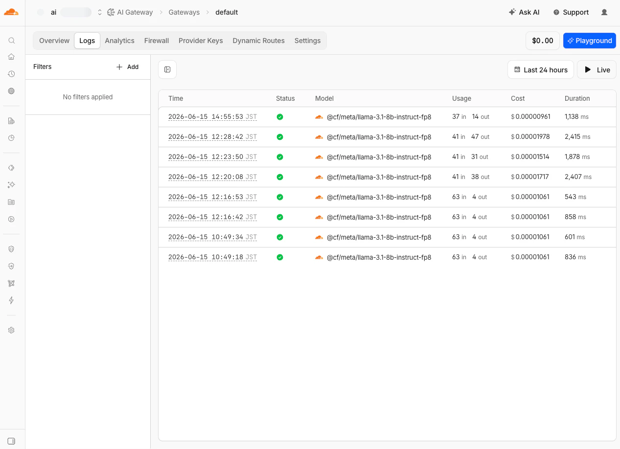Click cost $0.00000961
Viewport: 620px width, 449px height.
tap(530, 117)
